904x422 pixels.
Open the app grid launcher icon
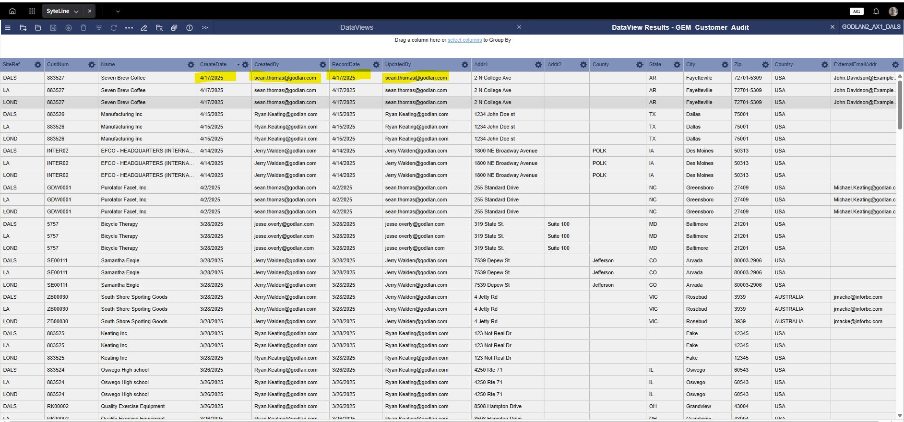pos(32,11)
